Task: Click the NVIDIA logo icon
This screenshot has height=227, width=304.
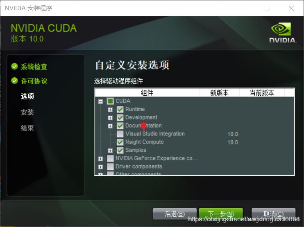Action: click(282, 32)
